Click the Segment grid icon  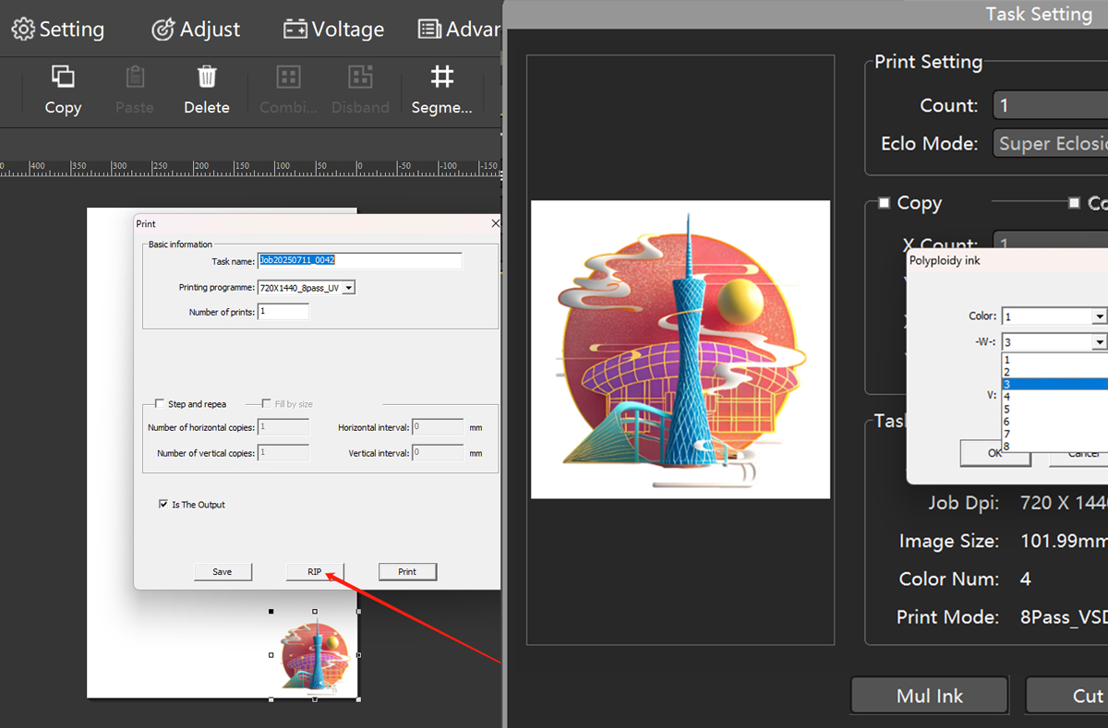[x=442, y=77]
